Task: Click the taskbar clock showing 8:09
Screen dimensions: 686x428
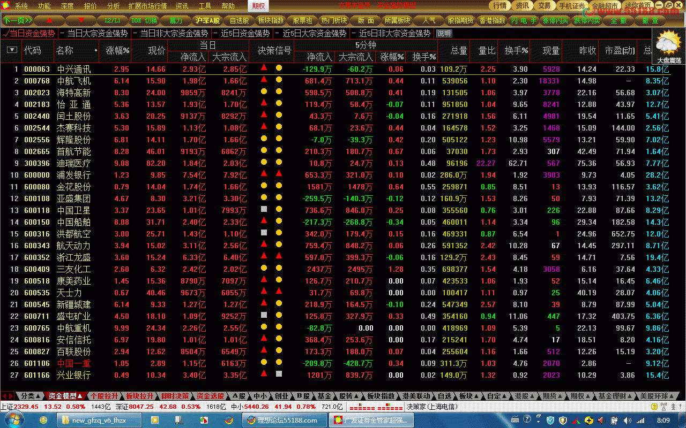Action: pos(663,421)
